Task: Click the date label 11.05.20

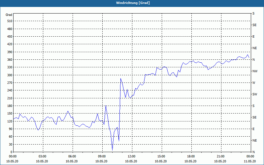Action: [250, 161]
